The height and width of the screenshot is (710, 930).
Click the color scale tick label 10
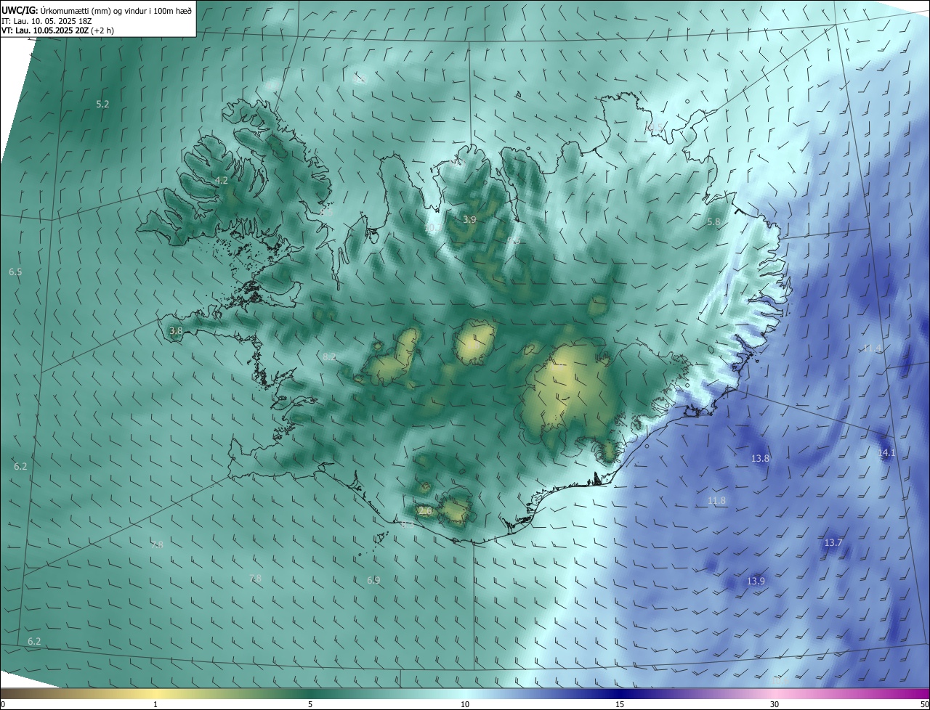tap(465, 704)
